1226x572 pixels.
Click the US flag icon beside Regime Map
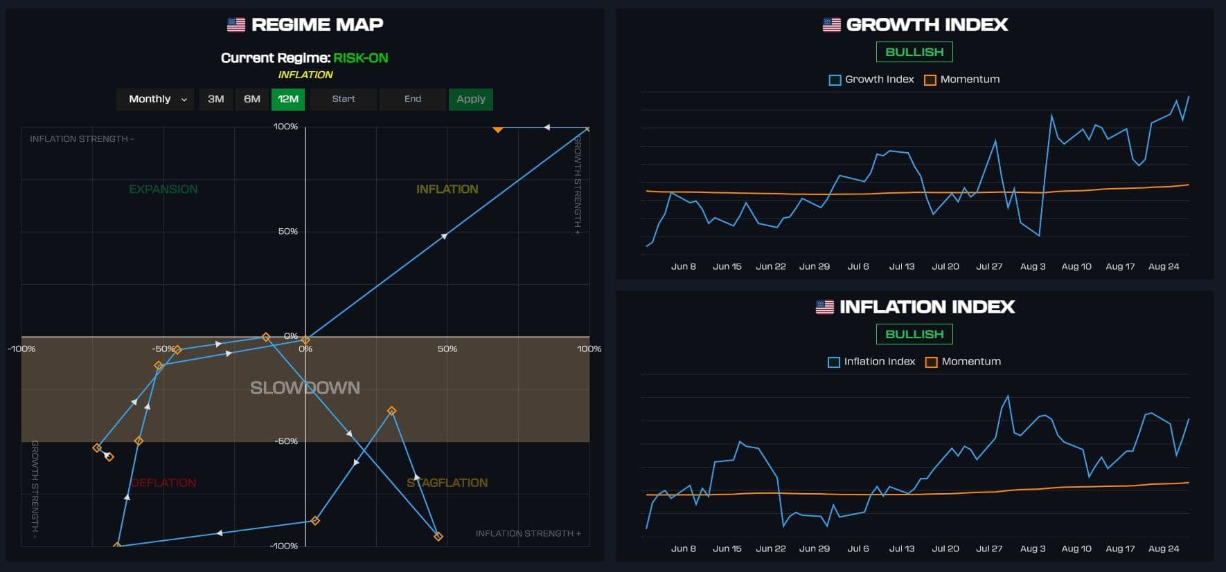tap(236, 25)
